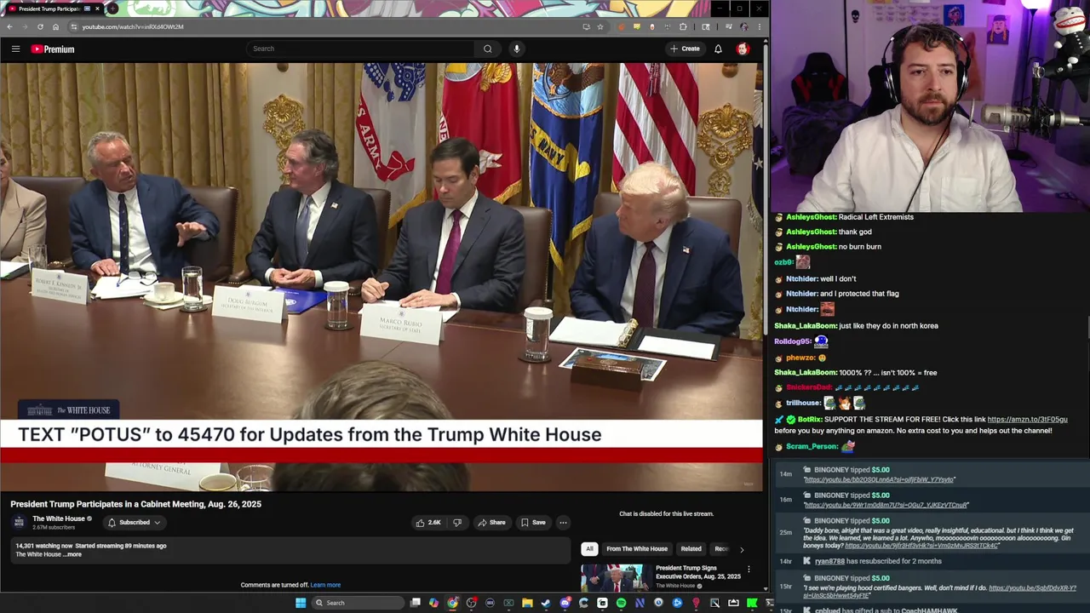Open Task View on the taskbar

click(x=415, y=603)
